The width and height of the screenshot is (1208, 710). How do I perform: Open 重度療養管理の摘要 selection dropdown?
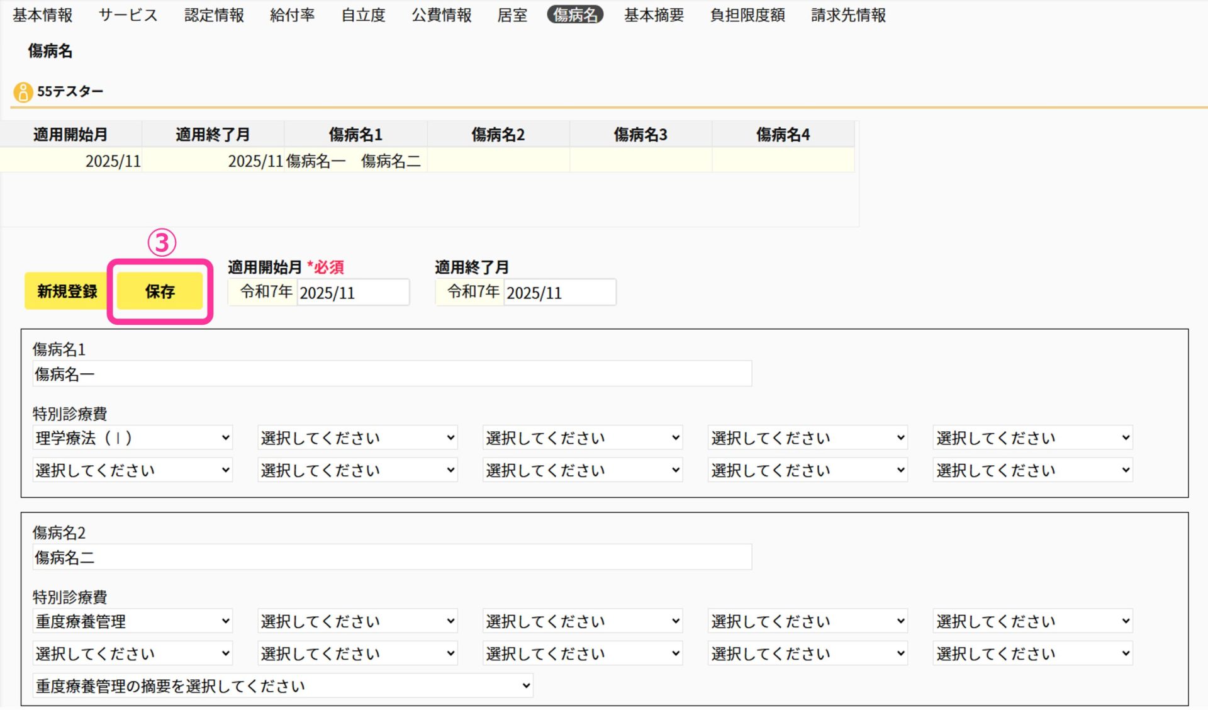(x=282, y=686)
